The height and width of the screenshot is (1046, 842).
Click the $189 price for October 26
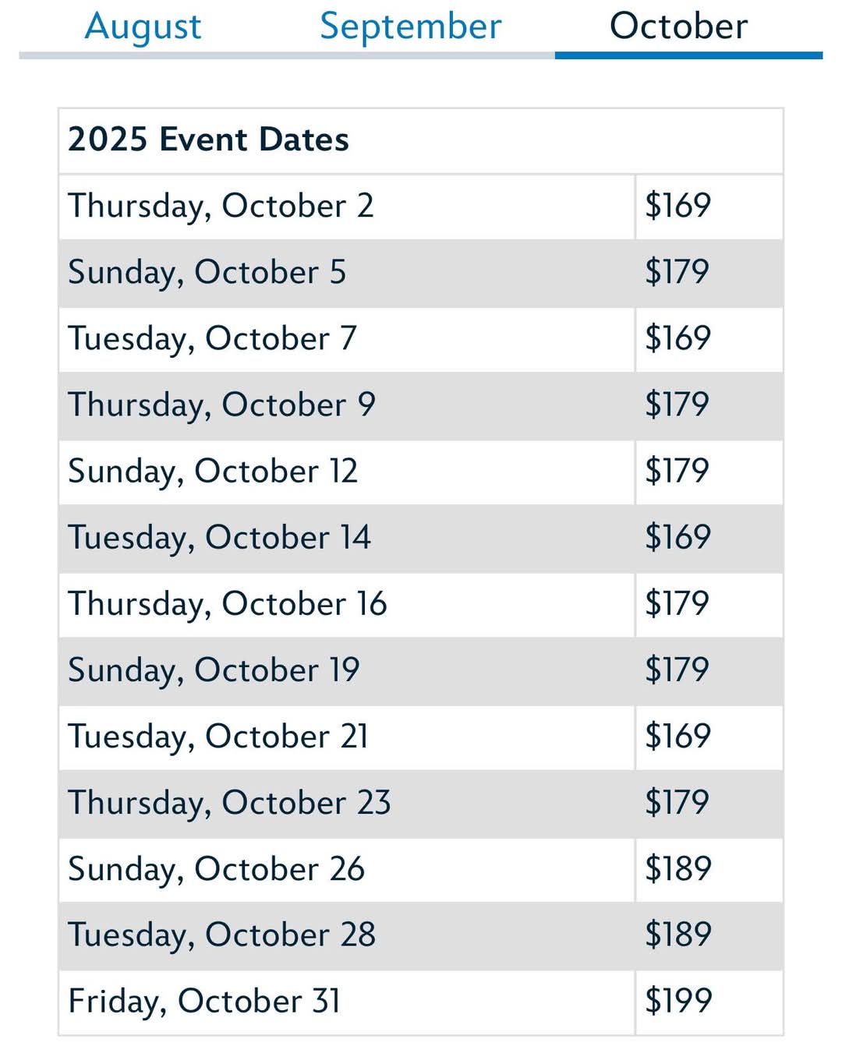pos(678,868)
